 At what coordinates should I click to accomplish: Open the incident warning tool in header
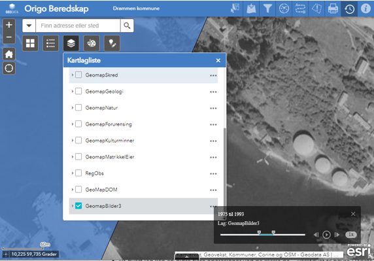coord(316,9)
